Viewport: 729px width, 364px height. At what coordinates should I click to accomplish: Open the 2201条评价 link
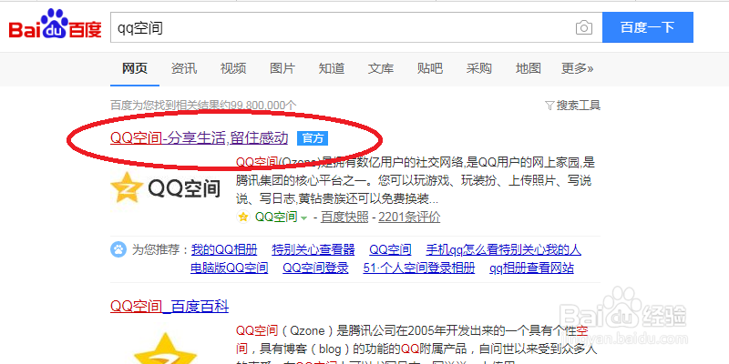coord(409,217)
